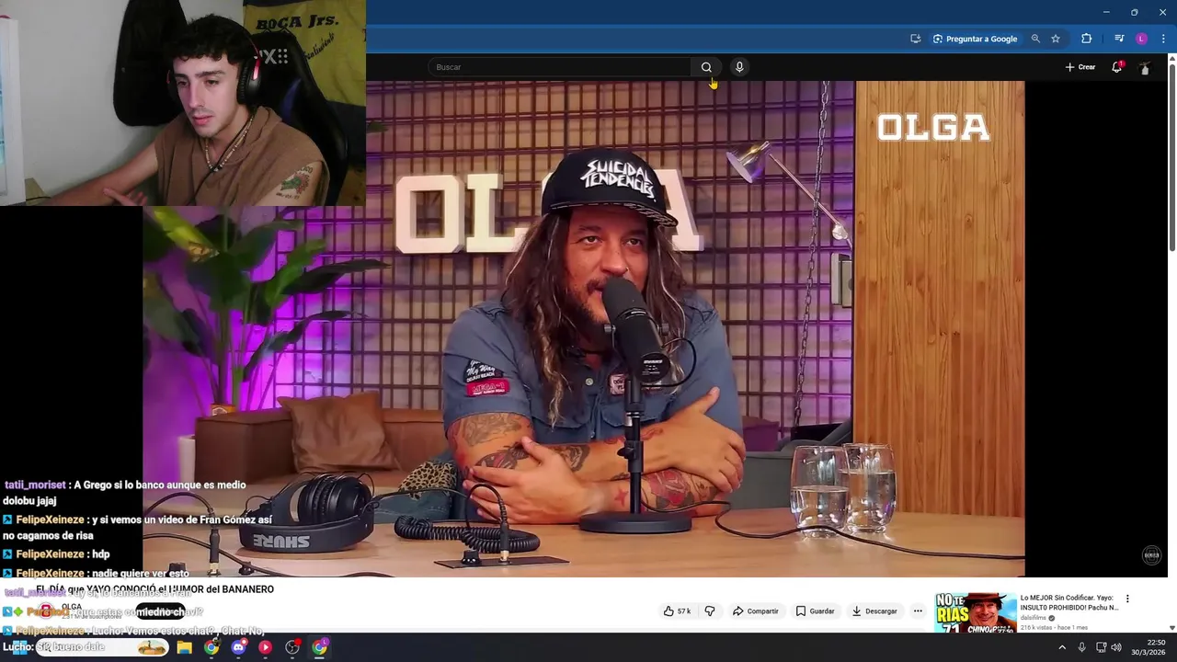Viewport: 1177px width, 662px height.
Task: Click the YouTube search magnifier button
Action: (x=706, y=67)
